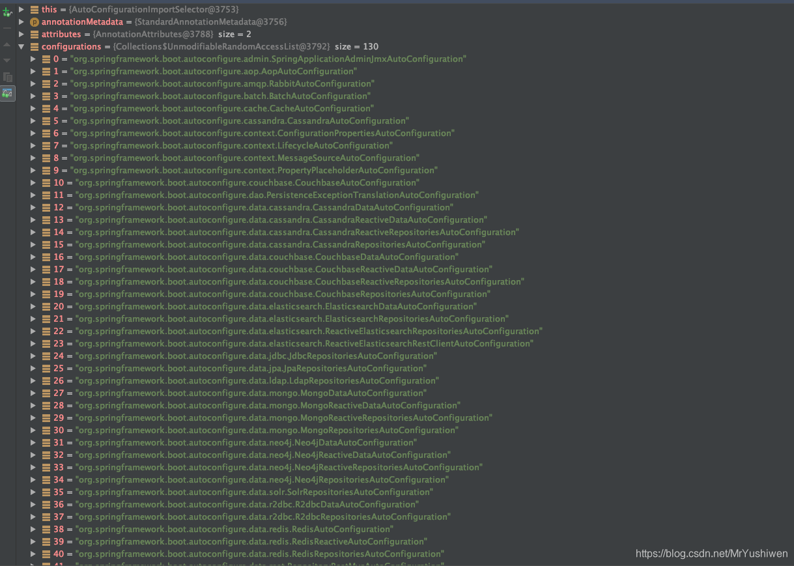Expand element 1 AopAutoConfiguration arrow
Viewport: 794px width, 566px height.
[x=33, y=72]
